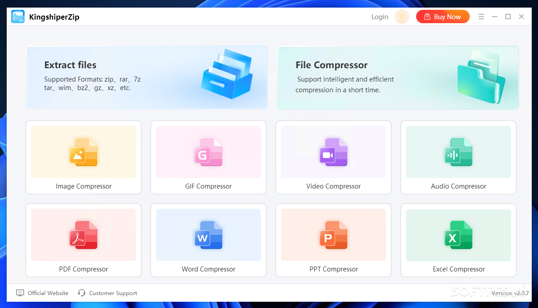Click the Excel Compressor label

pyautogui.click(x=459, y=269)
